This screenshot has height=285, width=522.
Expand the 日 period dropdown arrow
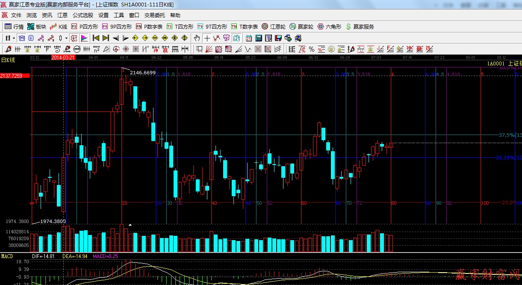14,38
